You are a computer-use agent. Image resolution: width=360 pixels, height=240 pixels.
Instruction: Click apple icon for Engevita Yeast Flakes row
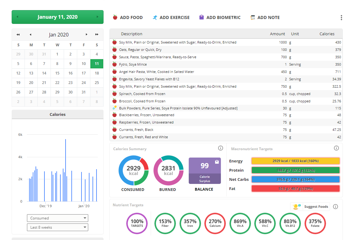pyautogui.click(x=114, y=79)
